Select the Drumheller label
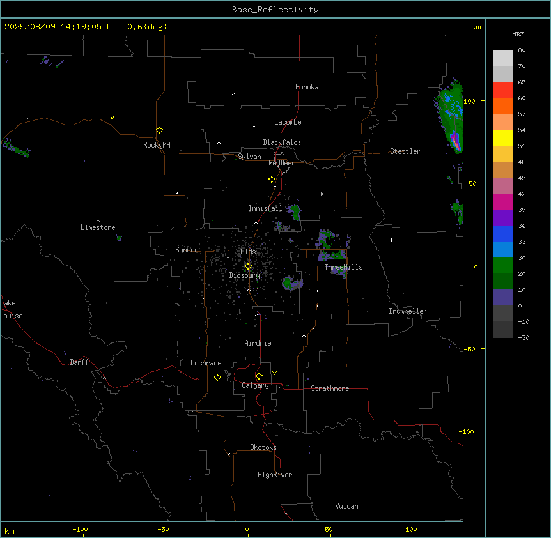Viewport: 551px width, 538px height. coord(408,311)
